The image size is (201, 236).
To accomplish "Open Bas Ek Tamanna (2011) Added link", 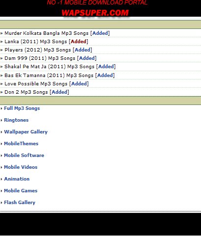I will click(105, 76).
